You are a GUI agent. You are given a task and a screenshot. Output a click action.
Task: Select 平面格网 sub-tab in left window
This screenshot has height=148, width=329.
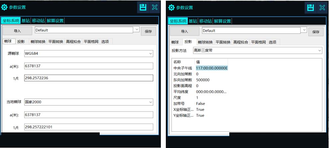pos(91,42)
